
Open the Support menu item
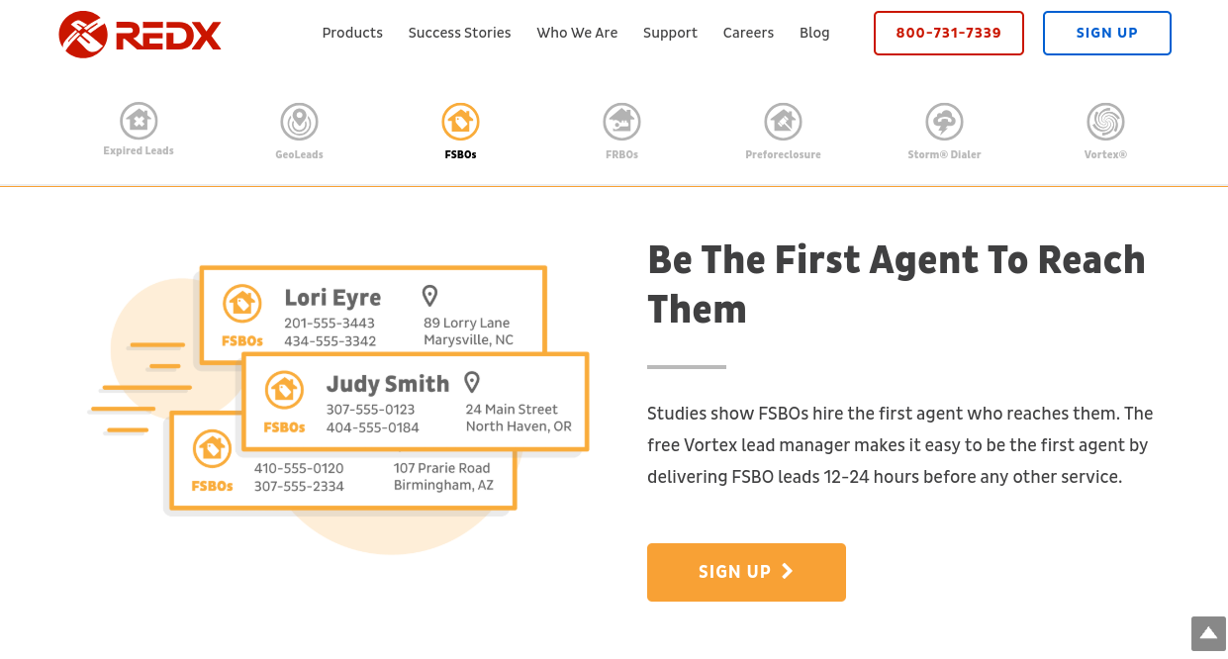(x=670, y=33)
